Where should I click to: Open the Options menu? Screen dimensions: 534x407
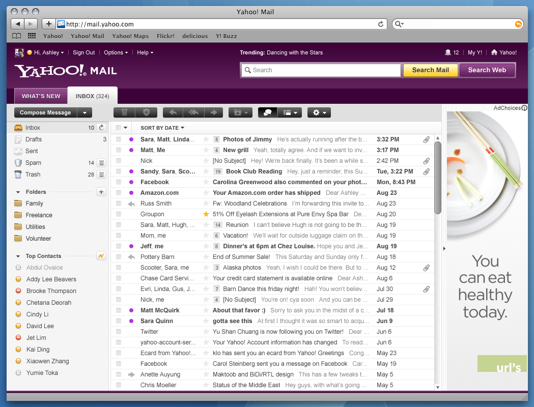pos(116,52)
